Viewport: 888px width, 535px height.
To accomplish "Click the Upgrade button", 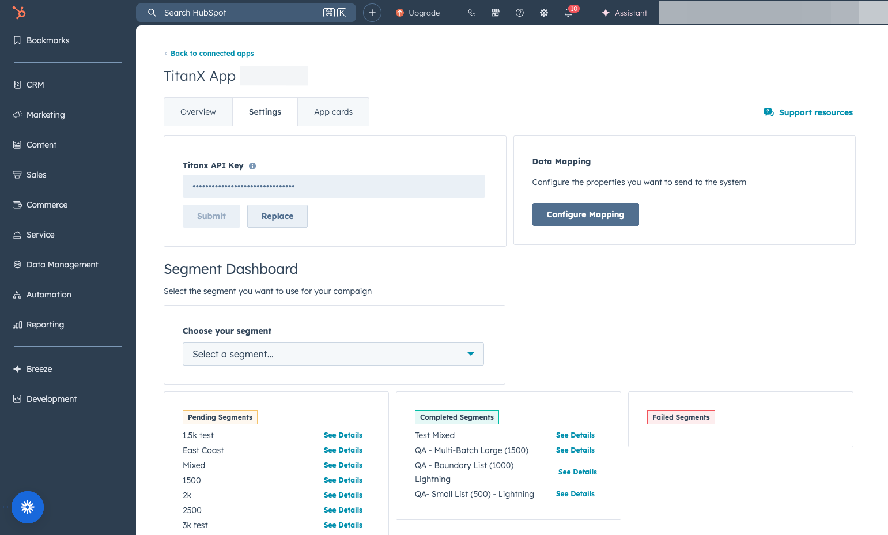I will tap(418, 13).
